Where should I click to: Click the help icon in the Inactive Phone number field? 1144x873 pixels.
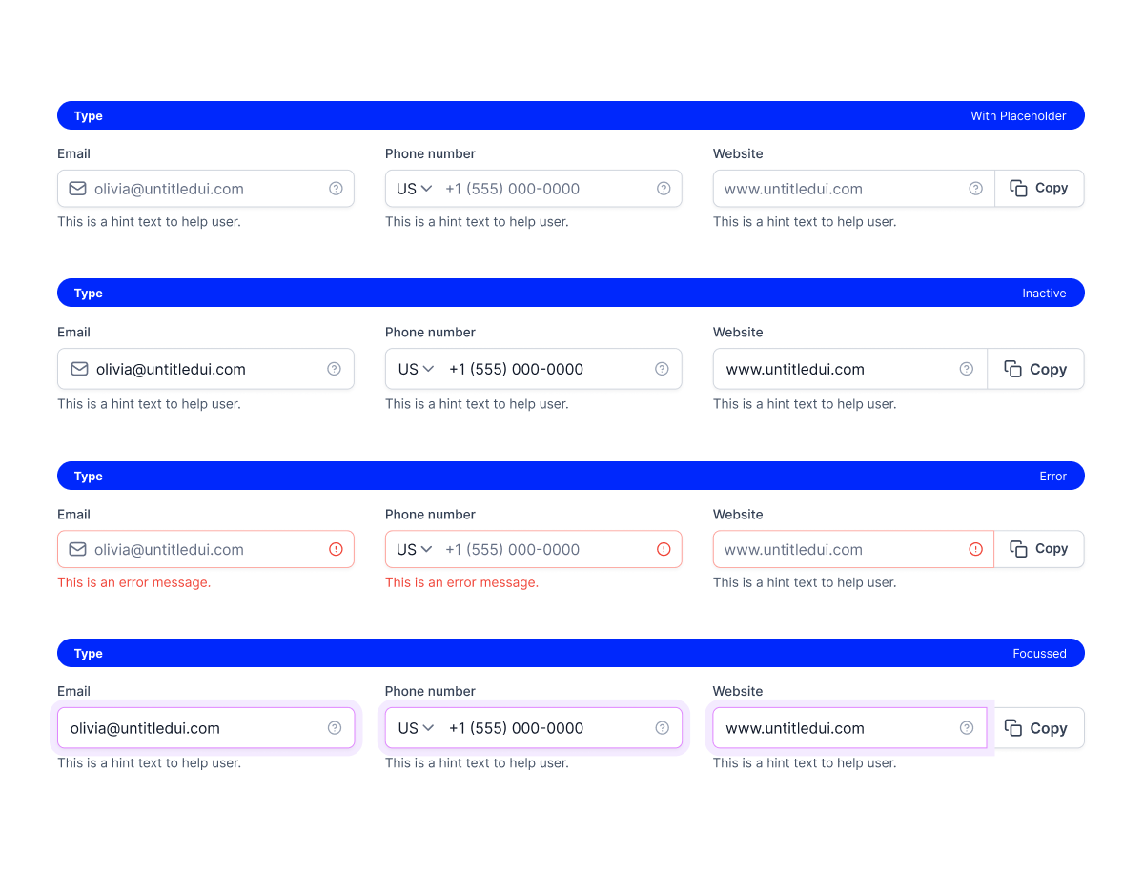point(662,369)
